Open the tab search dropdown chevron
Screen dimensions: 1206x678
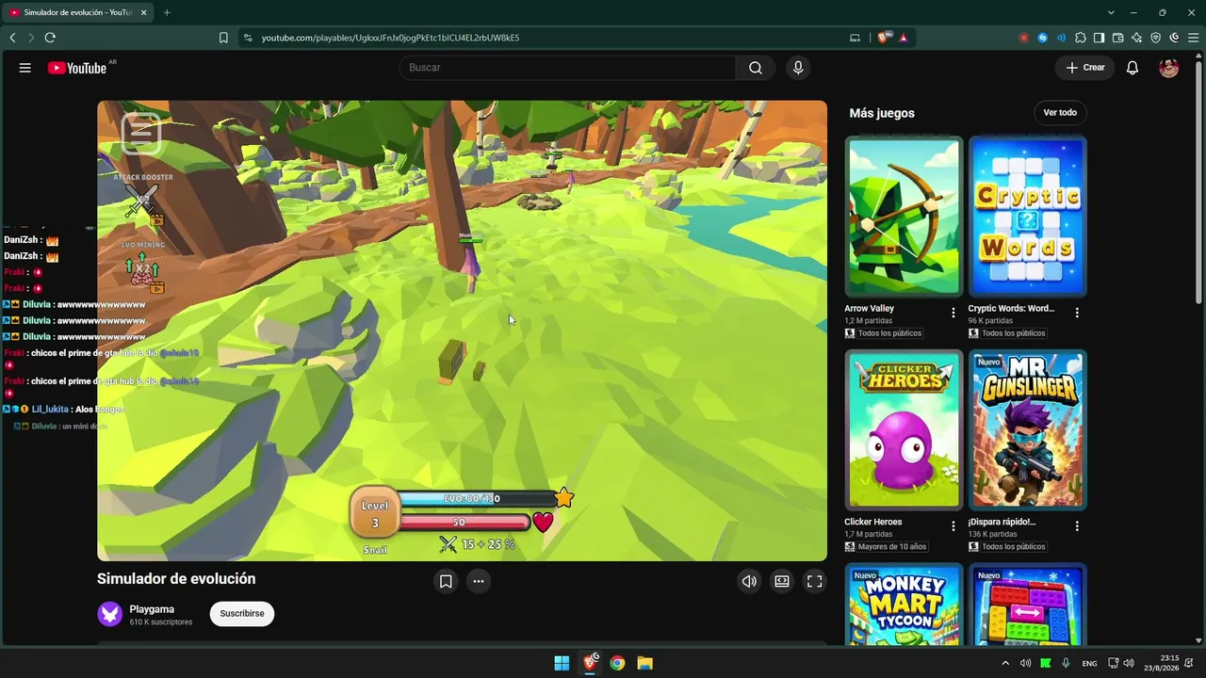coord(1111,12)
